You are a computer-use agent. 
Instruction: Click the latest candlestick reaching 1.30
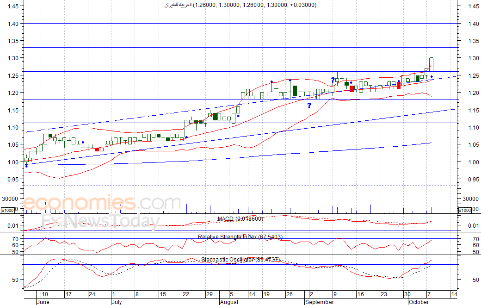(432, 64)
